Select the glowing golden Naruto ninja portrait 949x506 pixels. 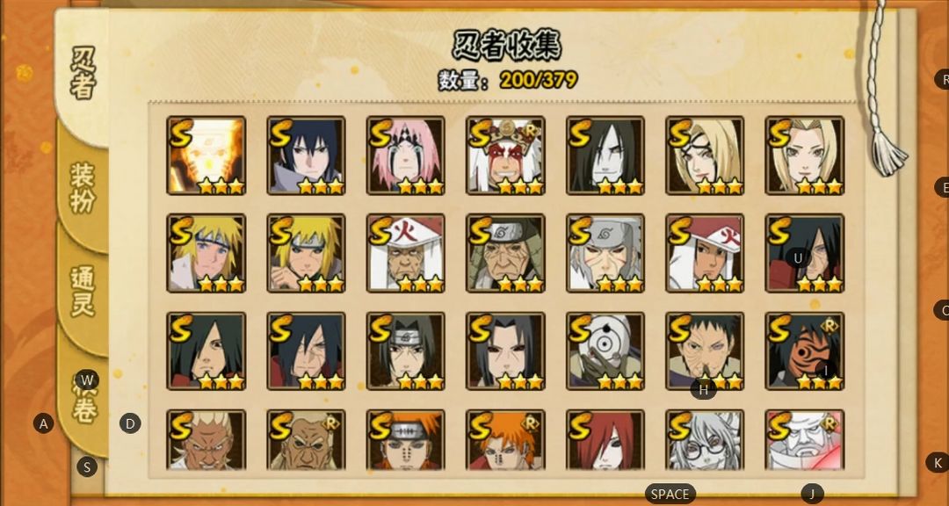click(x=206, y=155)
